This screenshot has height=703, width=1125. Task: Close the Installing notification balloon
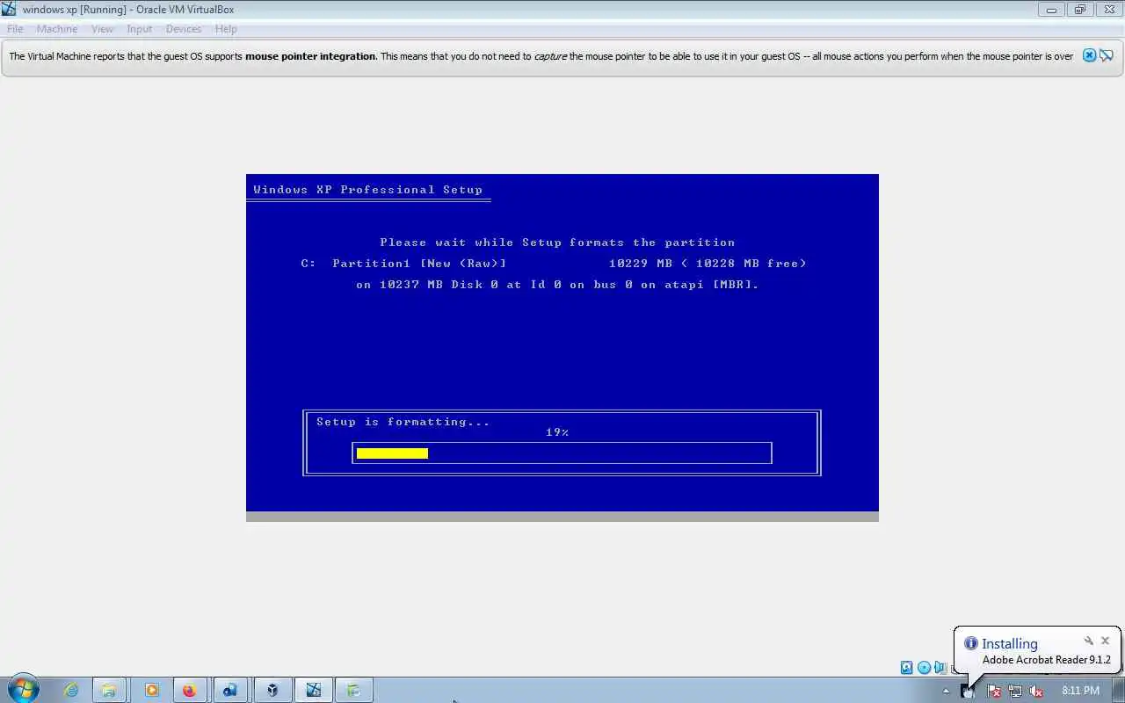click(x=1106, y=641)
